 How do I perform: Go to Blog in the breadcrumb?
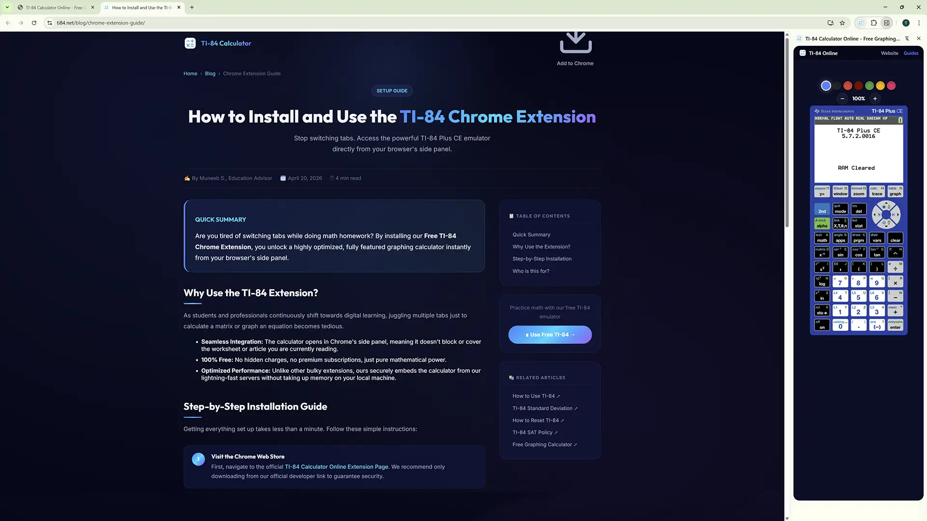(210, 74)
